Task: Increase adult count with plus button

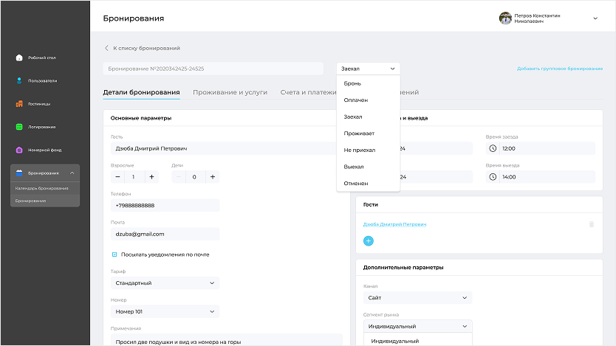Action: click(152, 177)
